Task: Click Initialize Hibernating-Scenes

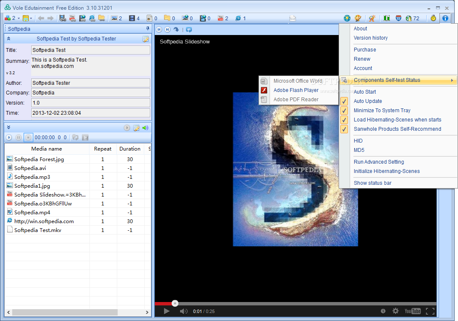Action: coord(386,171)
